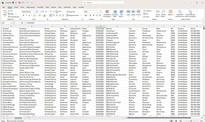Decrease decimal places
Screen dimensions: 205x122
click(x=100, y=15)
